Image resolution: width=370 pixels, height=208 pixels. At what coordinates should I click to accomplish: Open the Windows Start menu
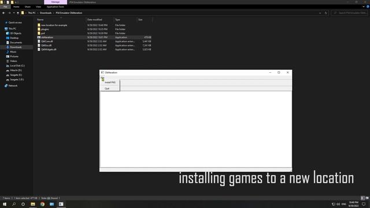[x=5, y=204]
